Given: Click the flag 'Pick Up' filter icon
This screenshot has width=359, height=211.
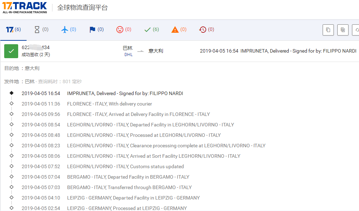Looking at the screenshot, I should click(92, 29).
